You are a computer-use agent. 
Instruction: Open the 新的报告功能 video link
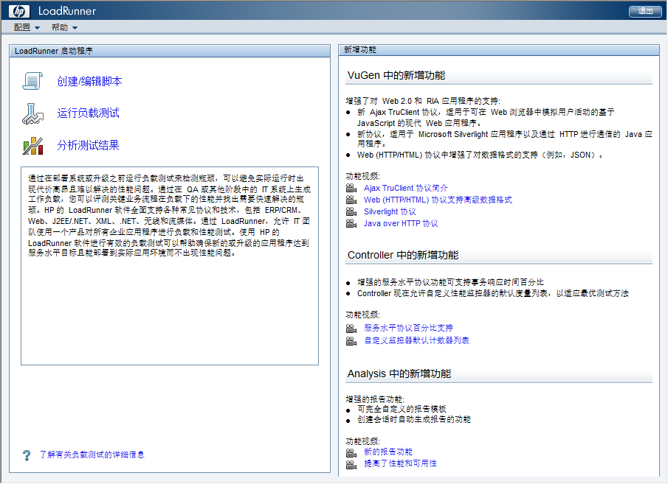(388, 452)
